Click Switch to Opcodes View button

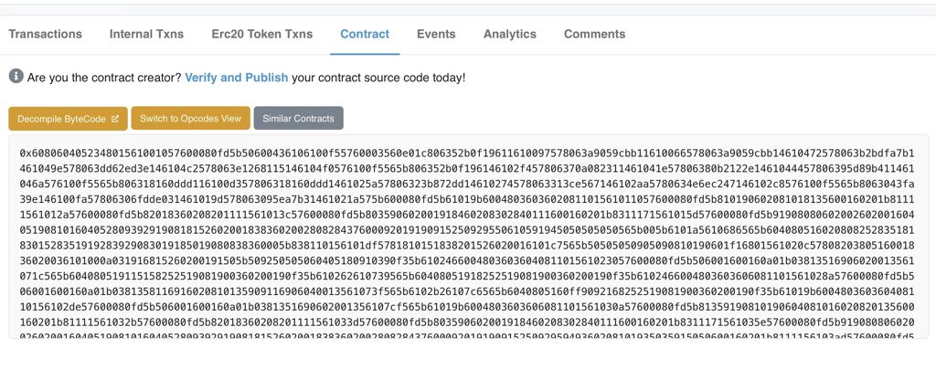click(x=190, y=118)
